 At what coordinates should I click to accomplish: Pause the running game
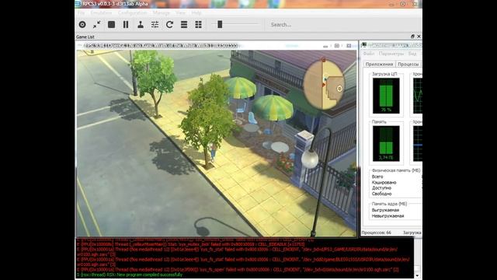pyautogui.click(x=126, y=24)
